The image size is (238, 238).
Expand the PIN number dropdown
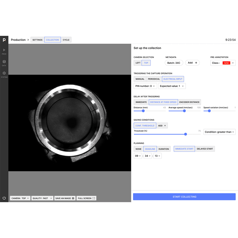[145, 86]
